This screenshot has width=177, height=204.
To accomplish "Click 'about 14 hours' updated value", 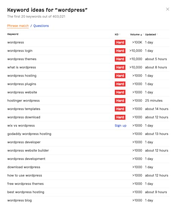I will pos(157,109).
